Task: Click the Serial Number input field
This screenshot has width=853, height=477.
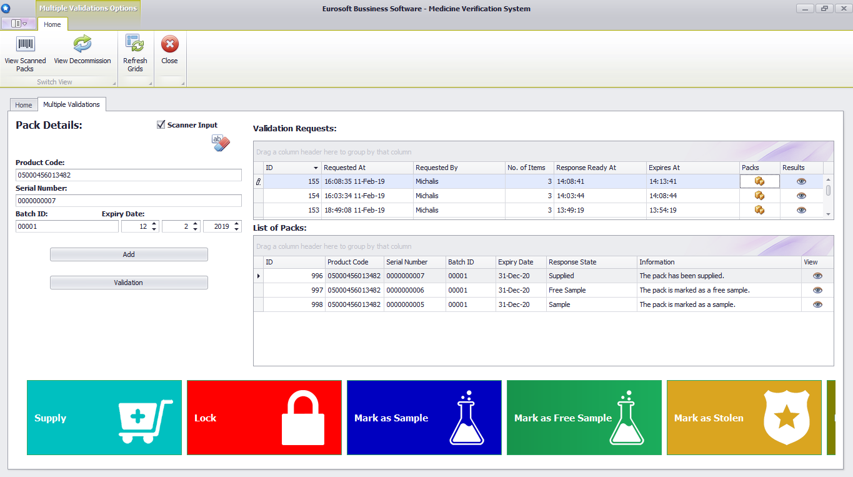Action: (x=128, y=201)
